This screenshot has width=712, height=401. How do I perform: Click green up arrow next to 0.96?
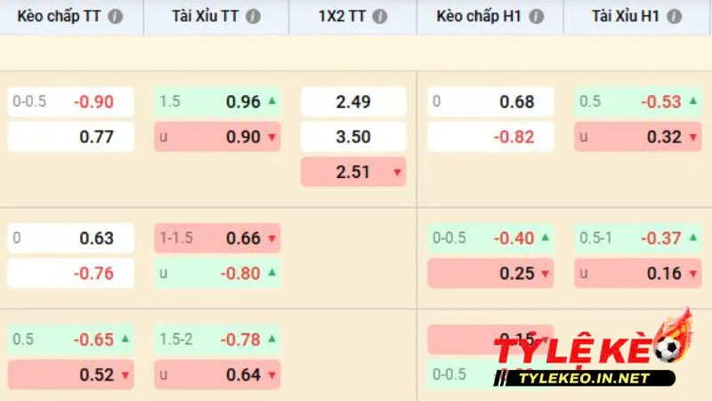point(271,101)
